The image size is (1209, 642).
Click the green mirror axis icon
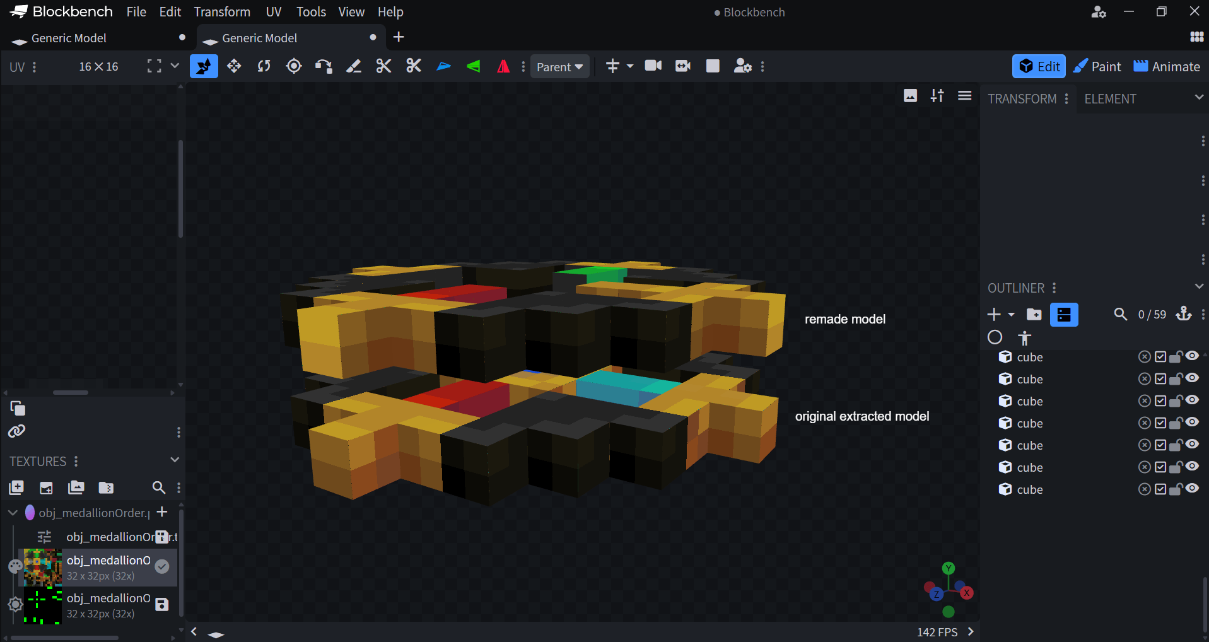tap(474, 66)
